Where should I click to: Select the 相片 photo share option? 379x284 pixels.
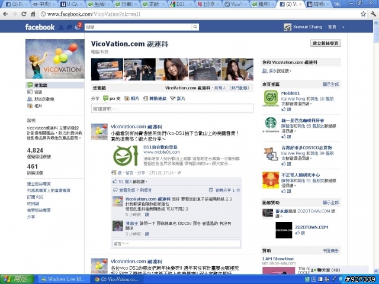[131, 98]
